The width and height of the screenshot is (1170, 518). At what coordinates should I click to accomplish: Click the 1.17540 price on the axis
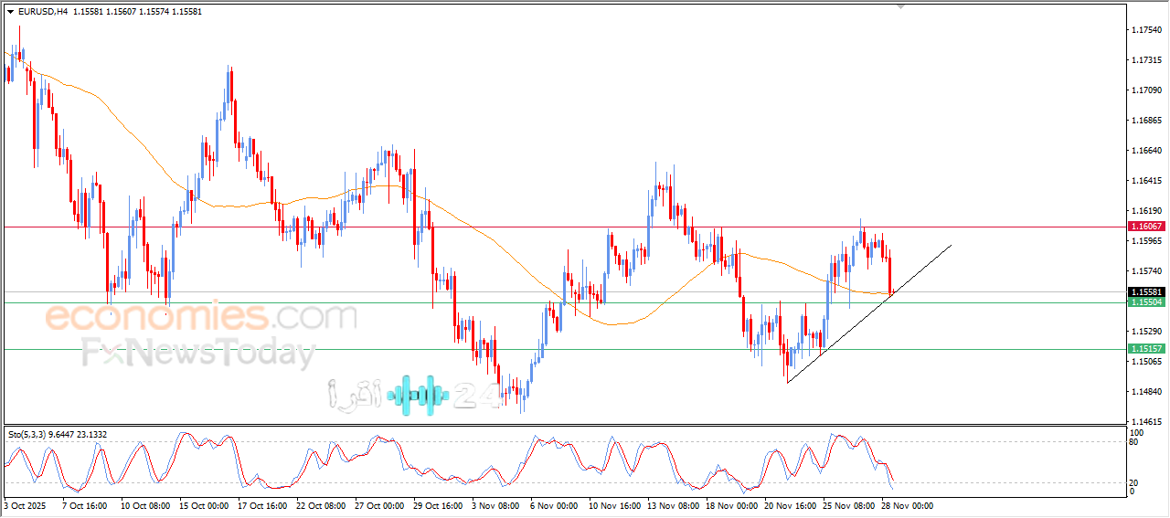coord(1146,30)
